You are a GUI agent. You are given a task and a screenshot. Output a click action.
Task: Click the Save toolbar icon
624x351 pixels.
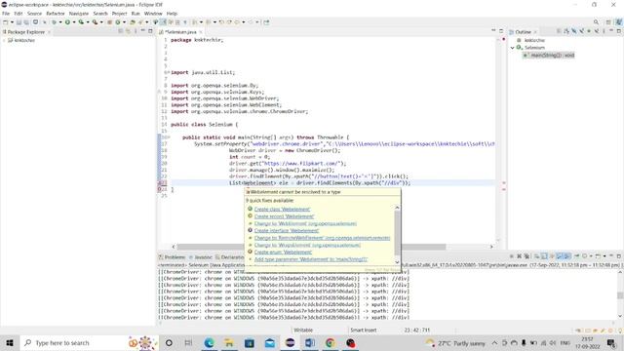[x=19, y=22]
